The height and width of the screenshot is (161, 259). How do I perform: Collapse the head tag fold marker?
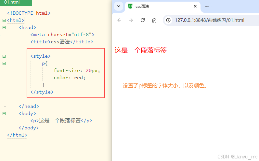click(x=4, y=27)
